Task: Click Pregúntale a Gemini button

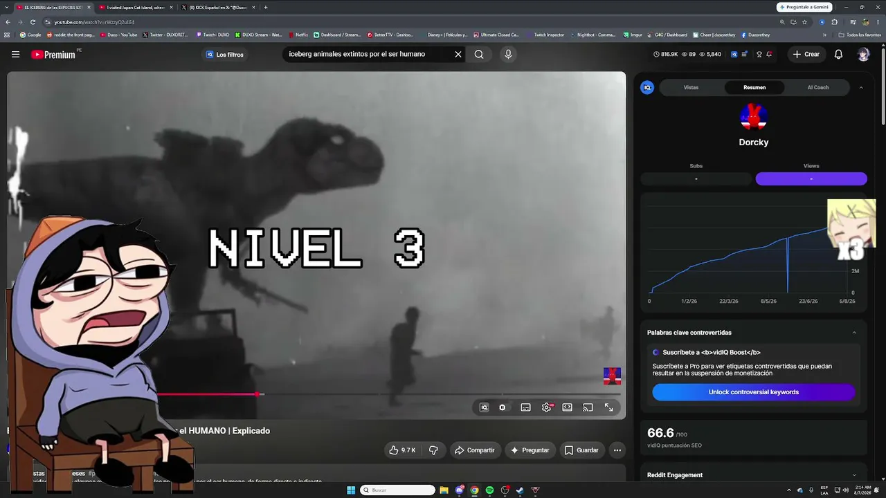Action: pyautogui.click(x=804, y=7)
